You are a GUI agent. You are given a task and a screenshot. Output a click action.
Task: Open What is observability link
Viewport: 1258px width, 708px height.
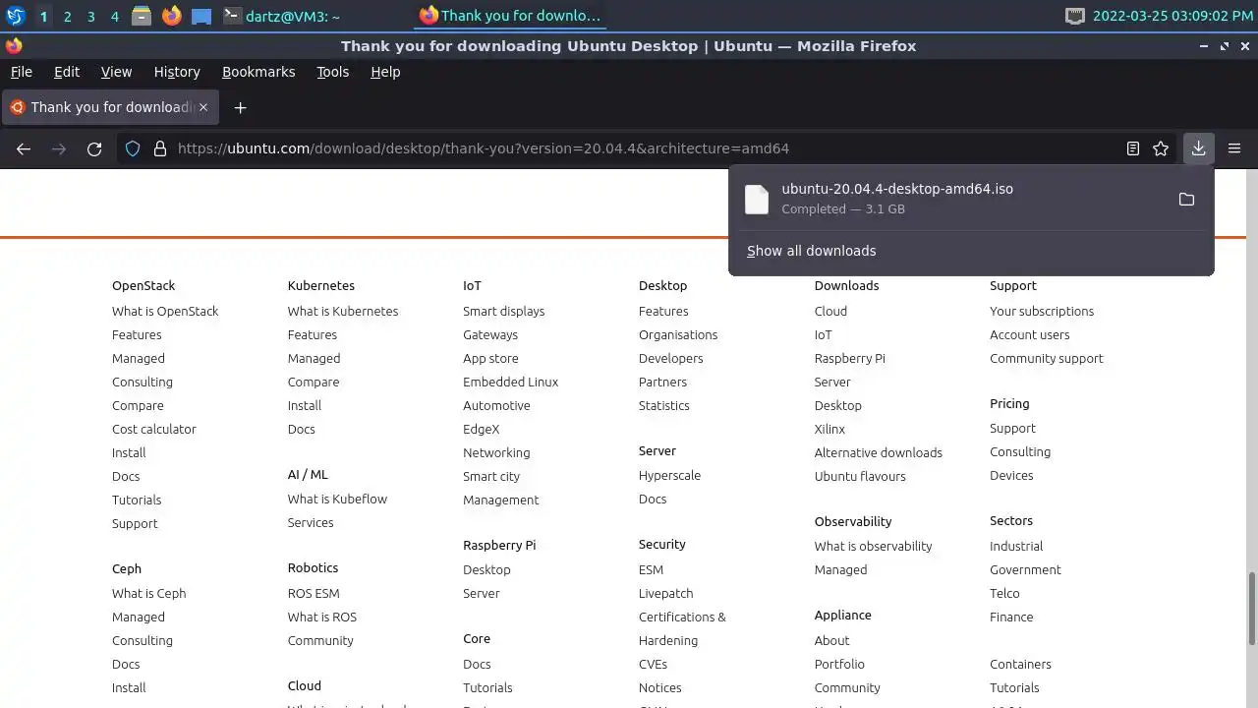click(x=874, y=546)
